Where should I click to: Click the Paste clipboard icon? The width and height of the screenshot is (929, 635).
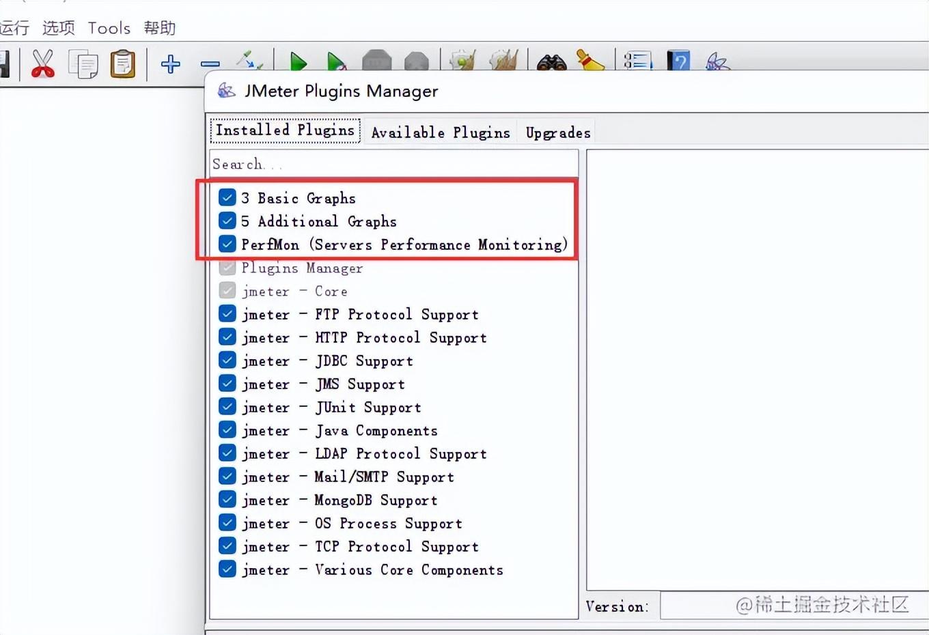click(x=123, y=64)
